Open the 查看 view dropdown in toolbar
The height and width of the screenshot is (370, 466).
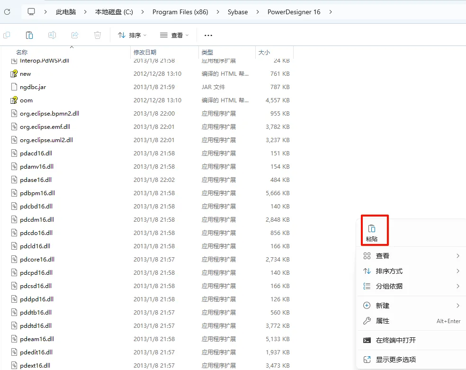(x=174, y=36)
